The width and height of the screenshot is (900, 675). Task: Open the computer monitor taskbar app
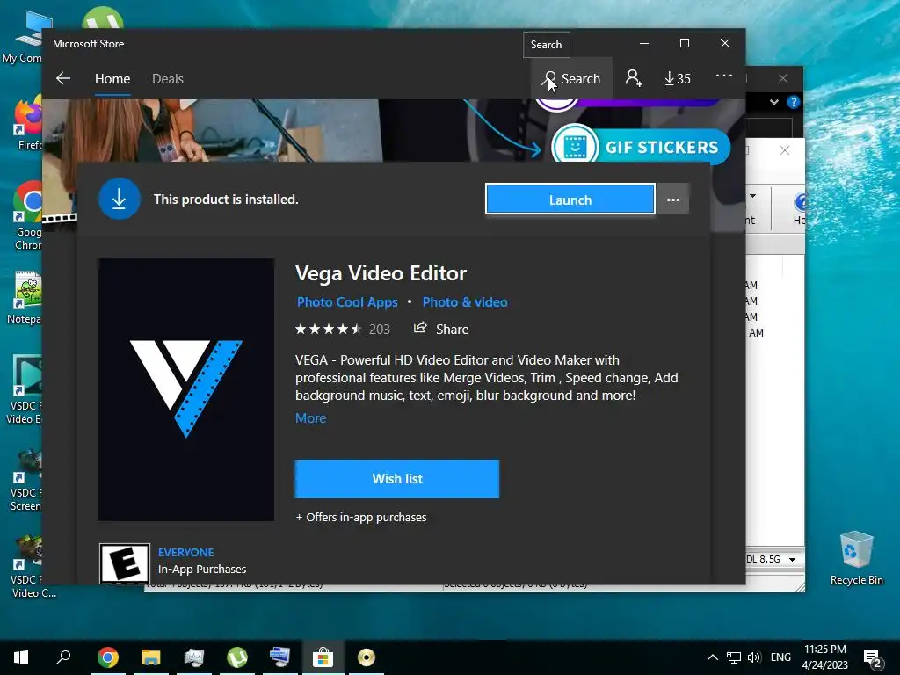click(194, 657)
